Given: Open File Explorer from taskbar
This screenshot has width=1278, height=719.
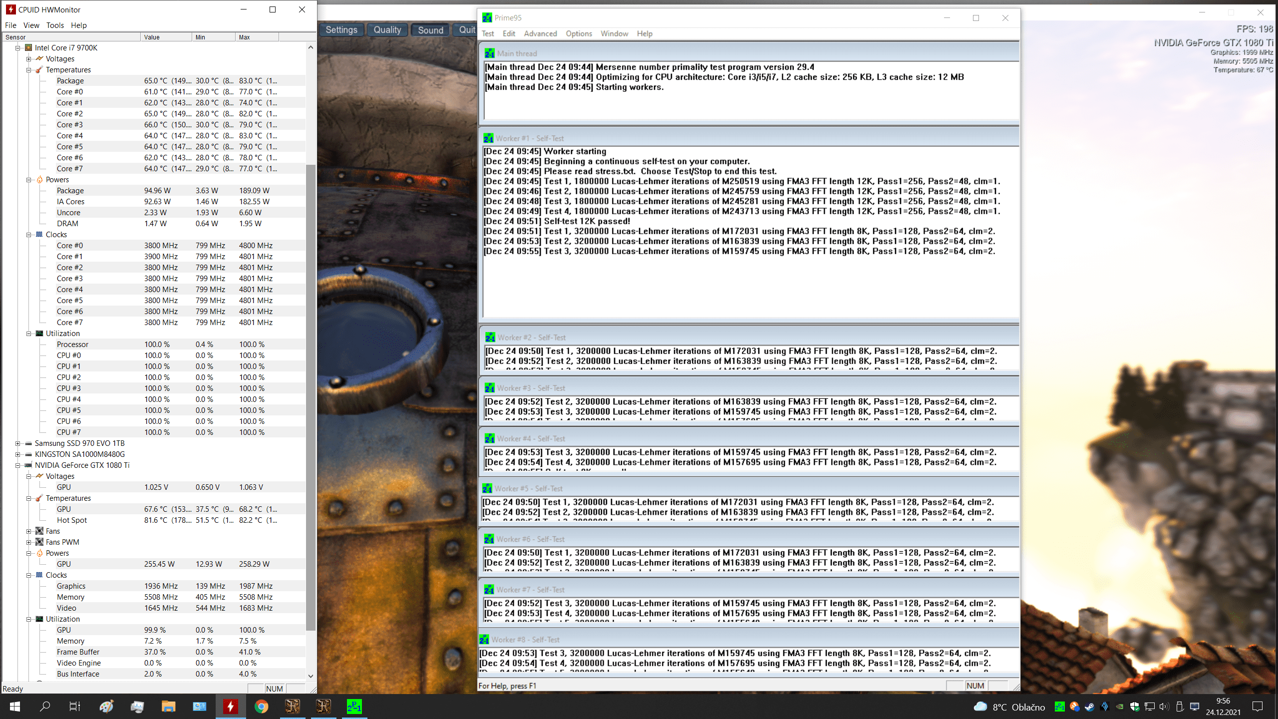Looking at the screenshot, I should point(168,707).
